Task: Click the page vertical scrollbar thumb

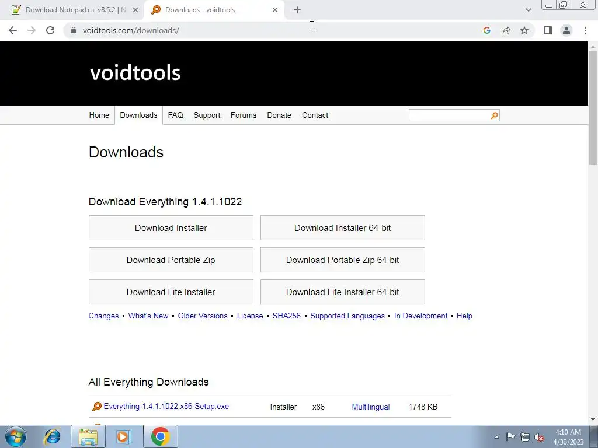Action: click(x=593, y=108)
